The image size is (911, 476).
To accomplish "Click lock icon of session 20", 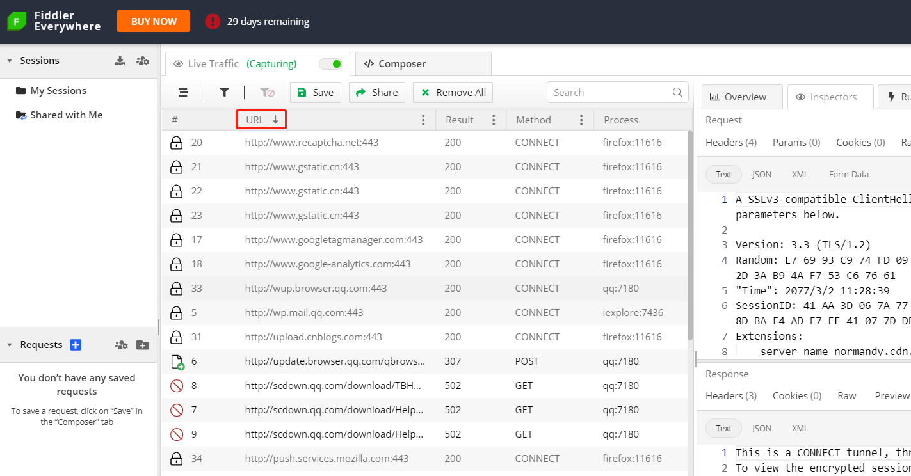I will pos(176,143).
